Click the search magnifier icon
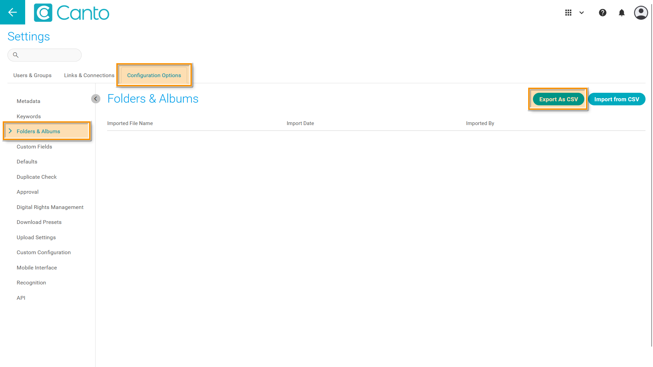653x367 pixels. tap(16, 55)
